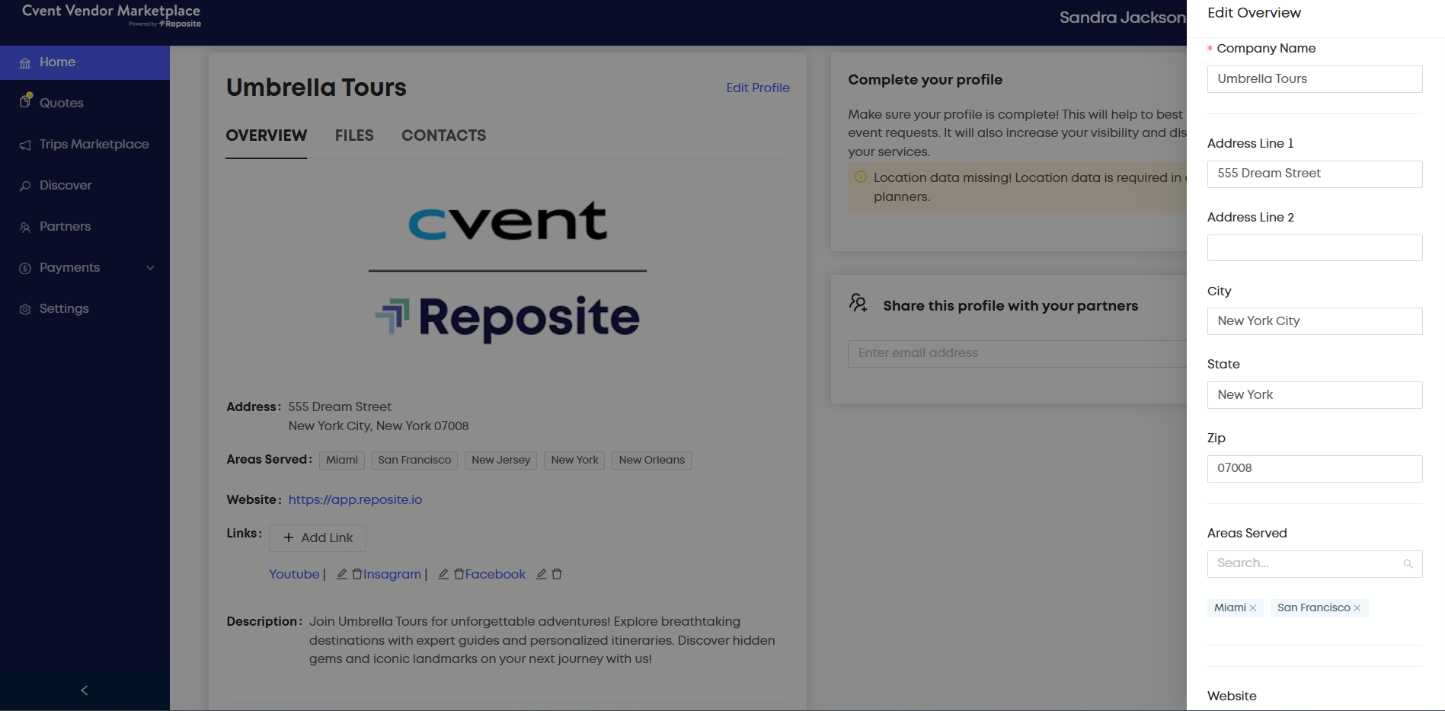Click the Home house icon in sidebar
The height and width of the screenshot is (711, 1445).
[25, 63]
